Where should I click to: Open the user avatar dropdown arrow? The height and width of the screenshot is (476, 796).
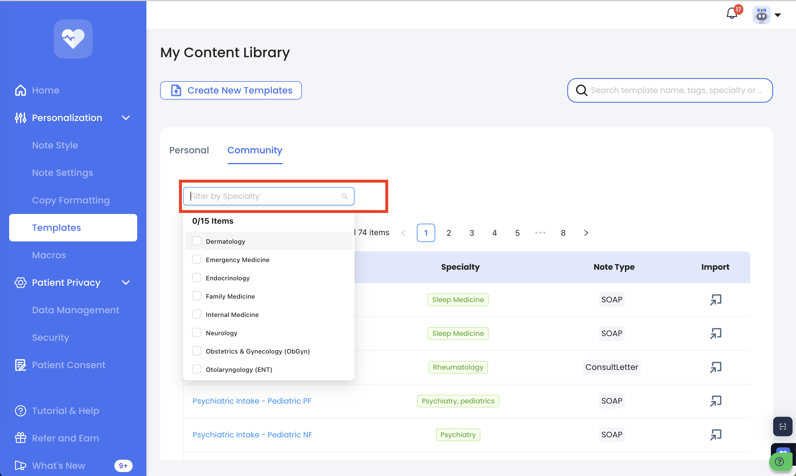click(x=778, y=15)
